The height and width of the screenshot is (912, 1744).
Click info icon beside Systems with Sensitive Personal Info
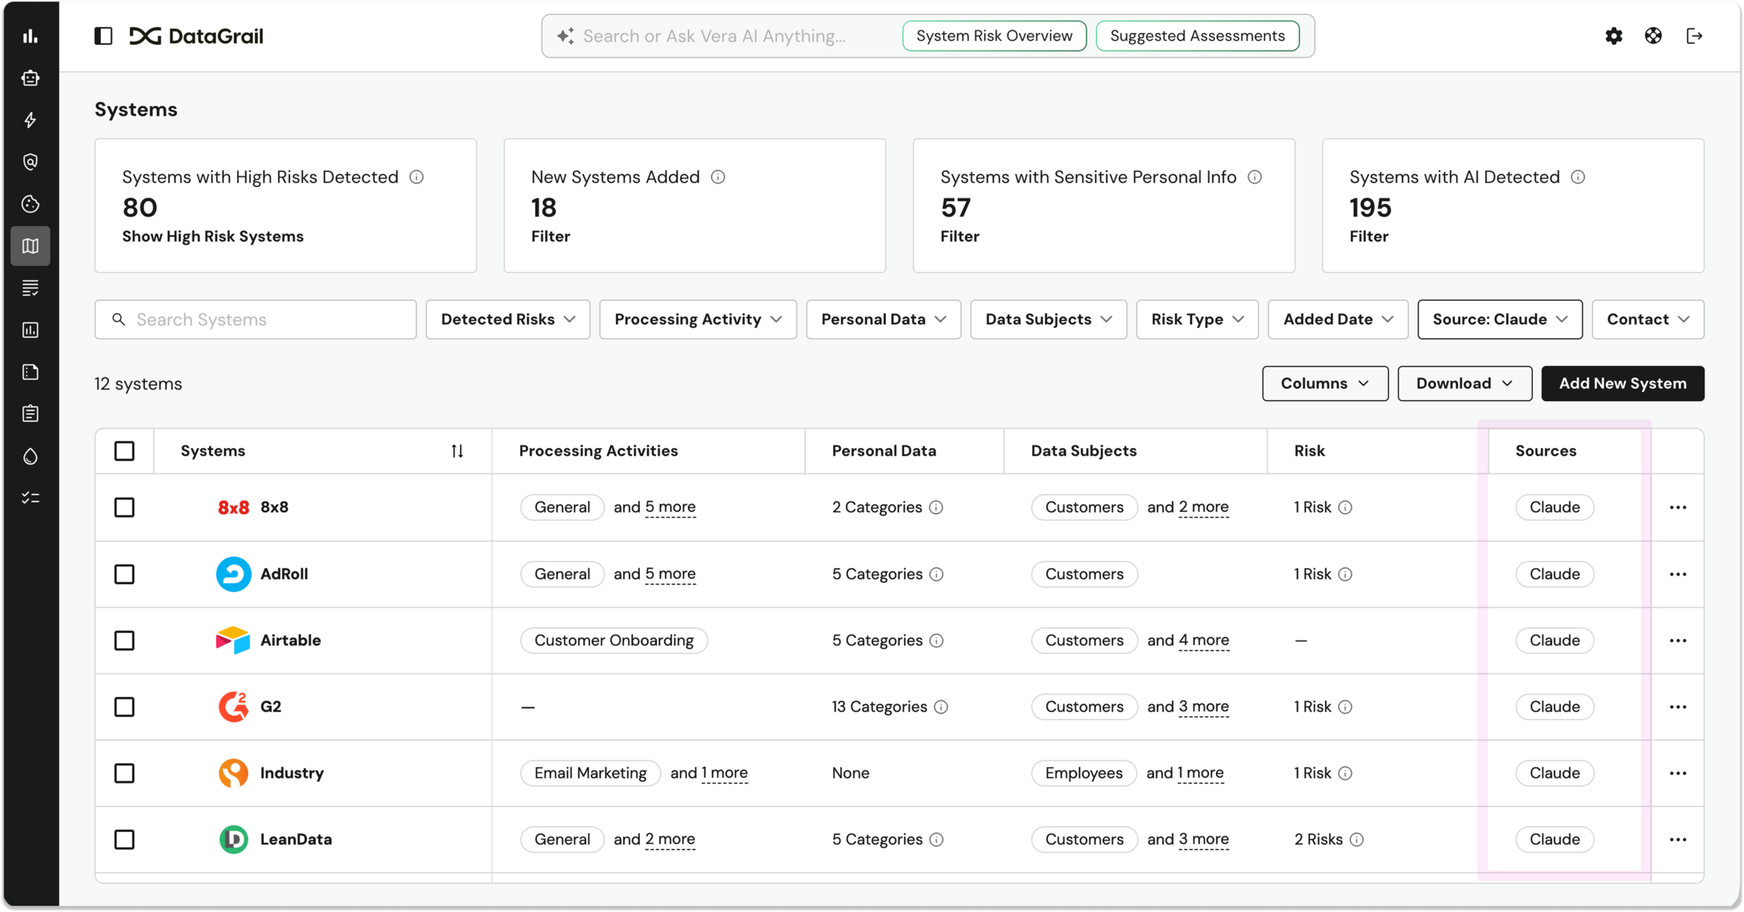pyautogui.click(x=1255, y=177)
